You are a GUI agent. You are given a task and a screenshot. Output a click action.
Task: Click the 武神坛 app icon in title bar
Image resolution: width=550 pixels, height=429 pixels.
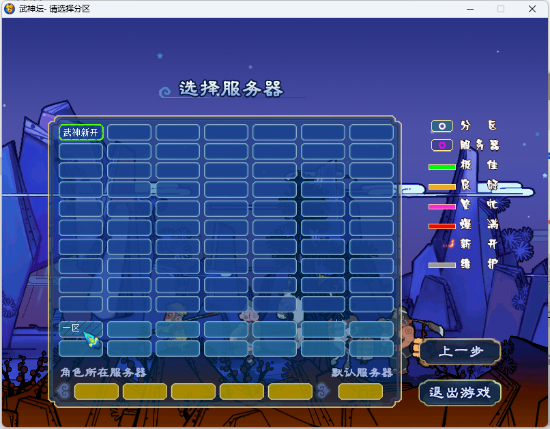pos(10,9)
